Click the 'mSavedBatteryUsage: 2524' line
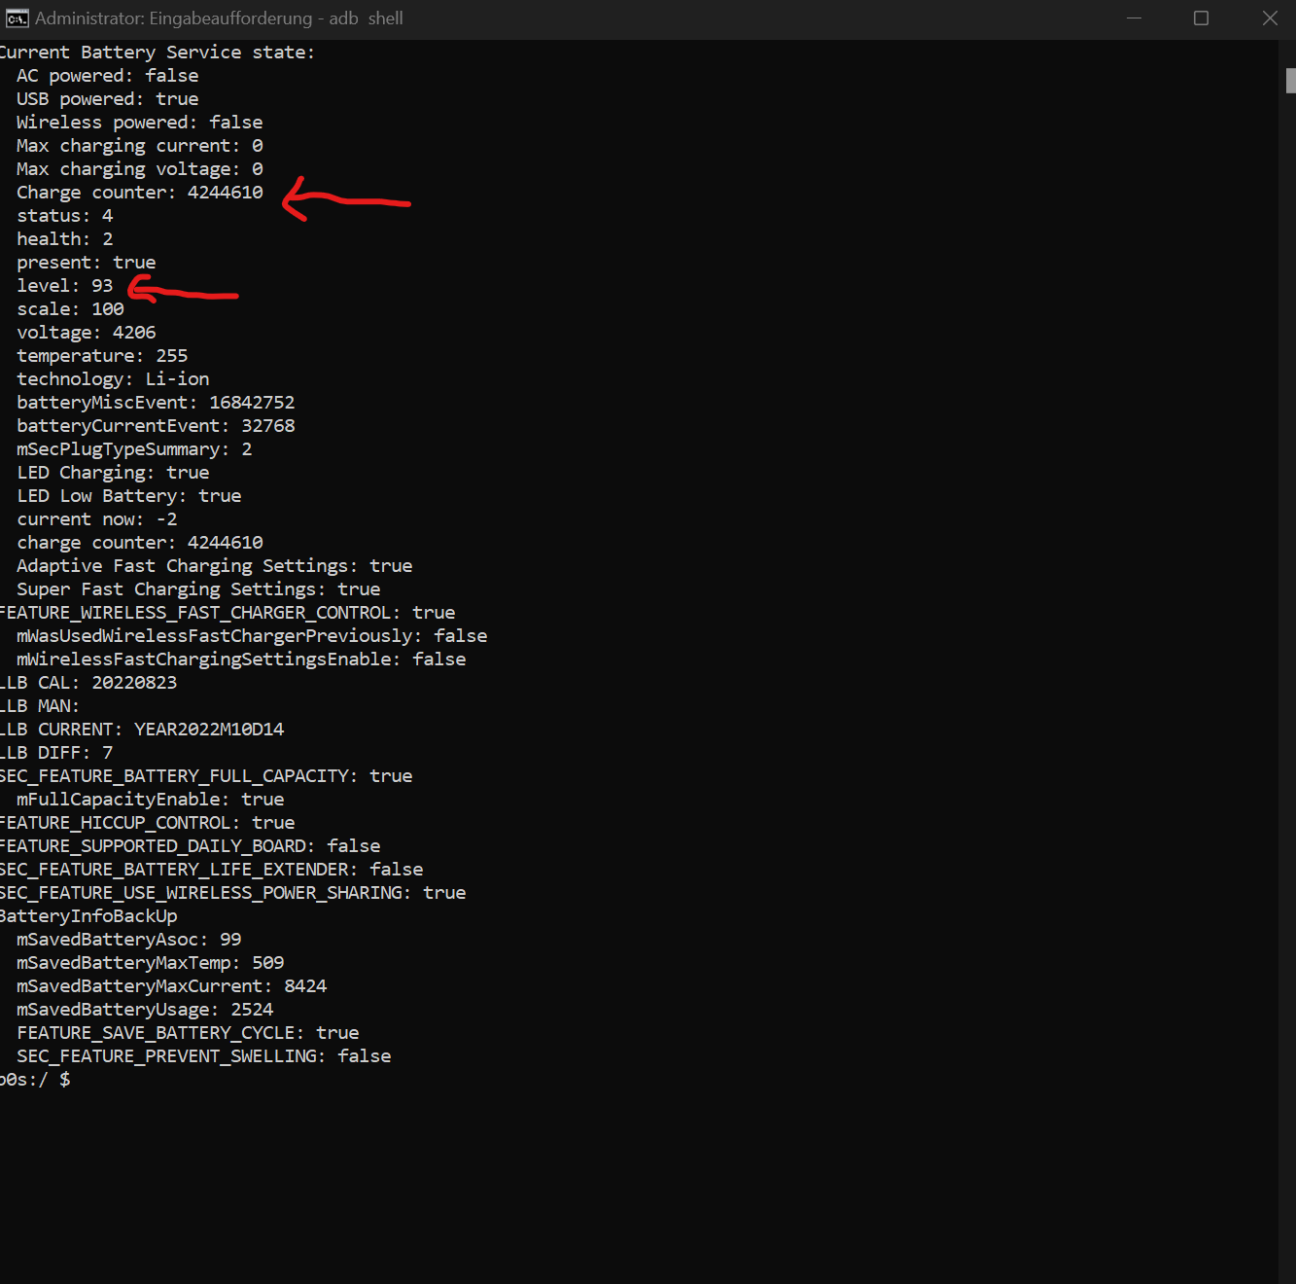The image size is (1296, 1284). pyautogui.click(x=145, y=1010)
